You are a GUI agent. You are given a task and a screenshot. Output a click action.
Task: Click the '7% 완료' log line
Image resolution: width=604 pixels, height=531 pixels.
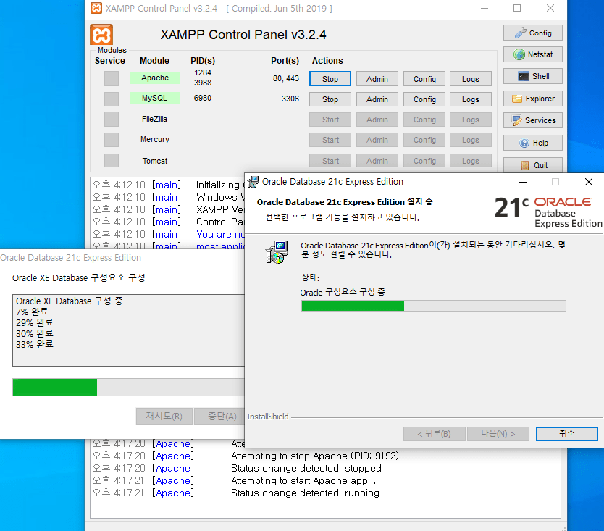tap(32, 312)
